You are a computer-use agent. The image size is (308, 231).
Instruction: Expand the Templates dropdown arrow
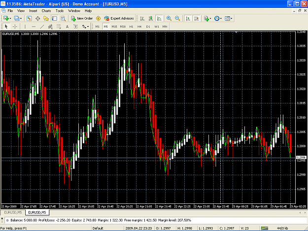pyautogui.click(x=232, y=18)
